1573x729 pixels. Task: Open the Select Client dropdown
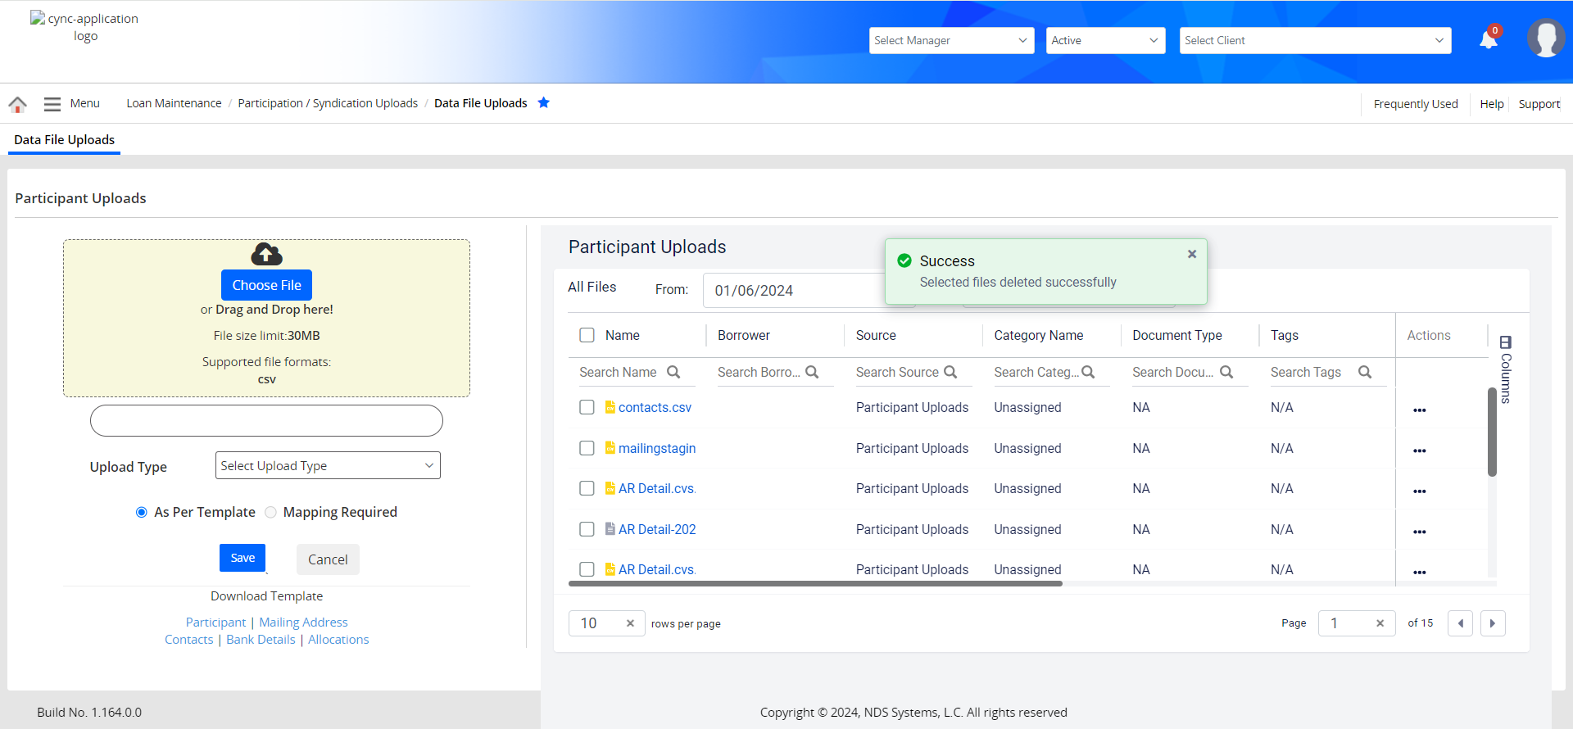[x=1314, y=40]
